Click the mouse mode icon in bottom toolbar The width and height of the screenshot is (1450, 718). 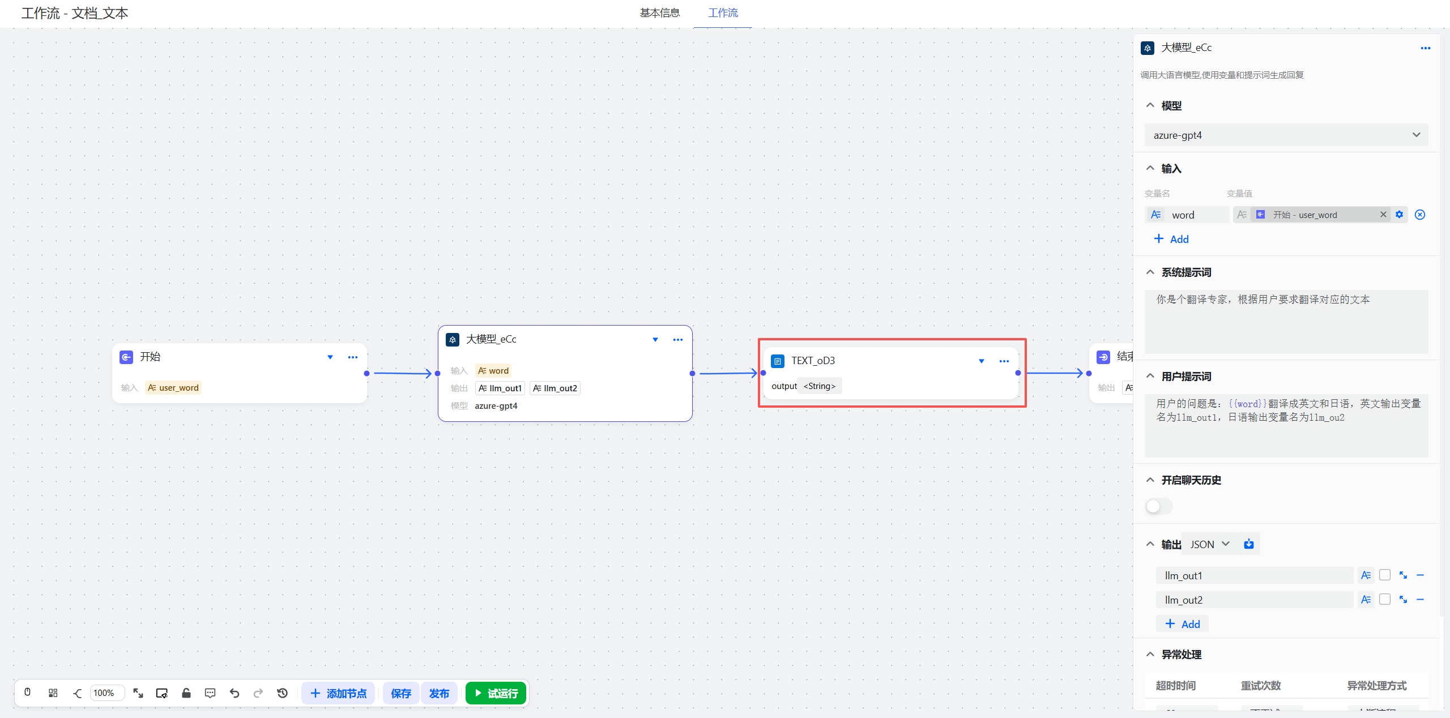(x=27, y=693)
